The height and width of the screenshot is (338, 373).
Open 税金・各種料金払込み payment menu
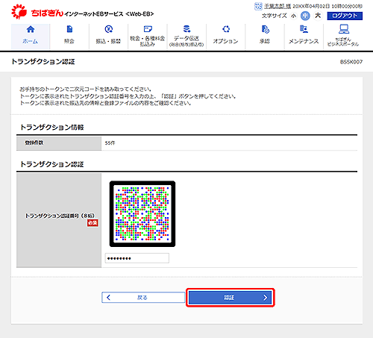148,37
